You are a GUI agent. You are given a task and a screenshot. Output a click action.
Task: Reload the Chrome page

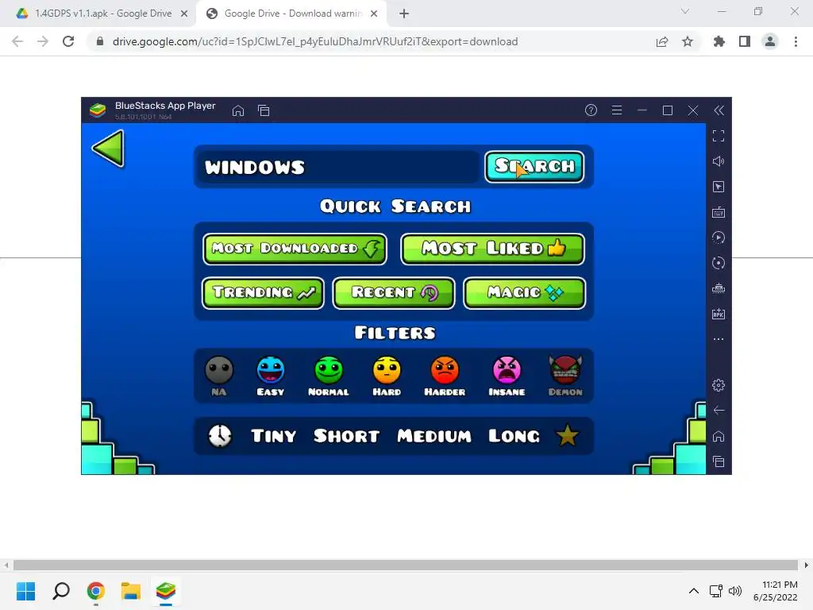click(68, 41)
